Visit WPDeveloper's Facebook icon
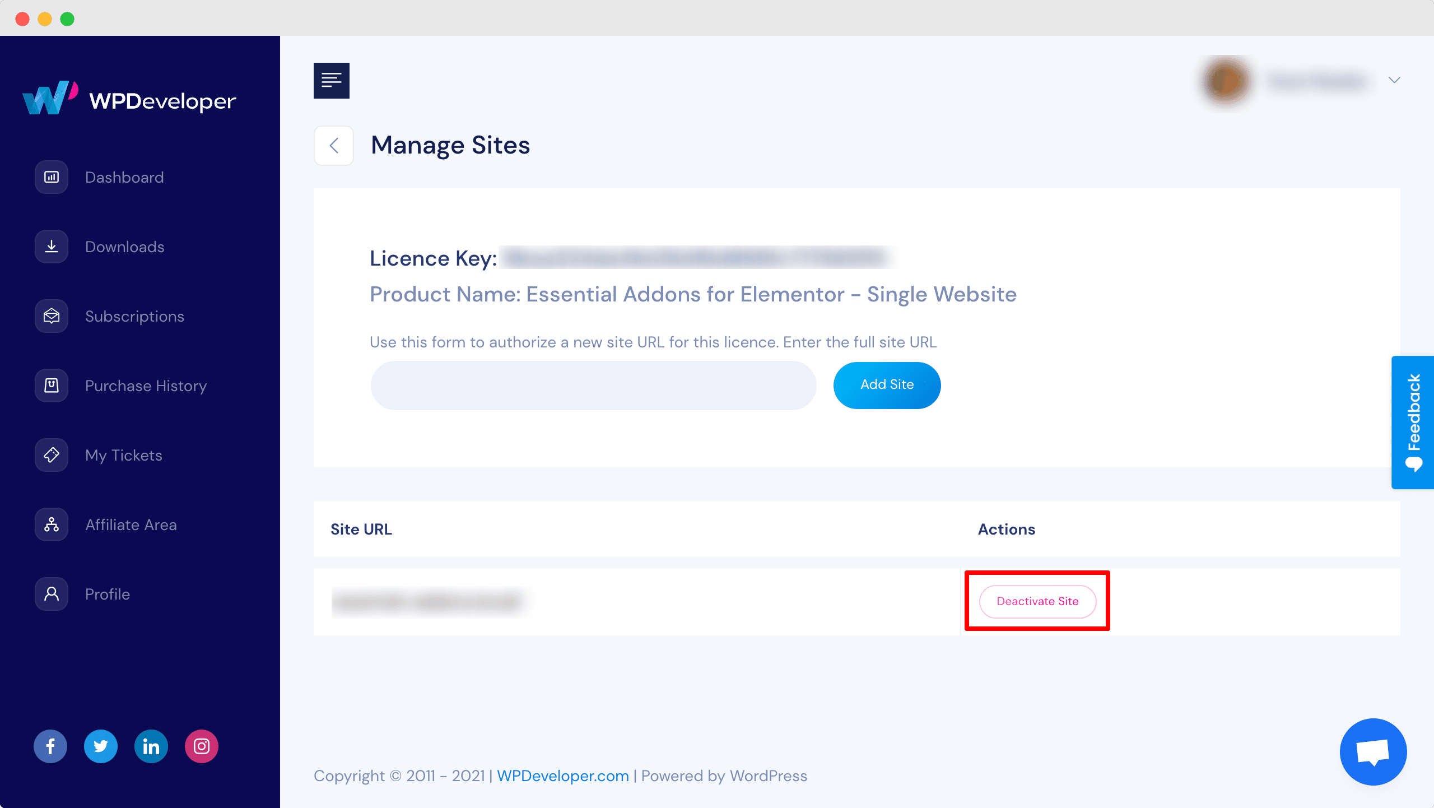Viewport: 1434px width, 808px height. click(x=50, y=746)
